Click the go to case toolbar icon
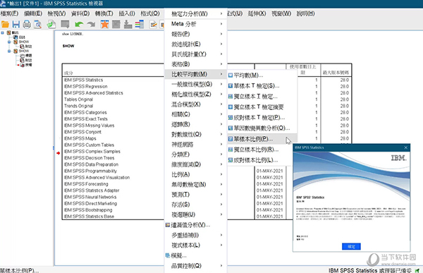 click(x=116, y=24)
